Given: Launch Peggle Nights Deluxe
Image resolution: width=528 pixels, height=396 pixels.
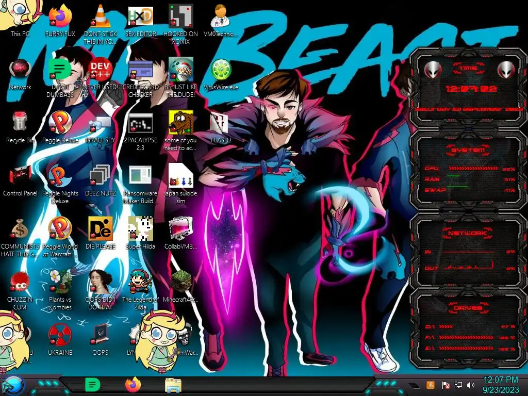Looking at the screenshot, I should pos(60,185).
